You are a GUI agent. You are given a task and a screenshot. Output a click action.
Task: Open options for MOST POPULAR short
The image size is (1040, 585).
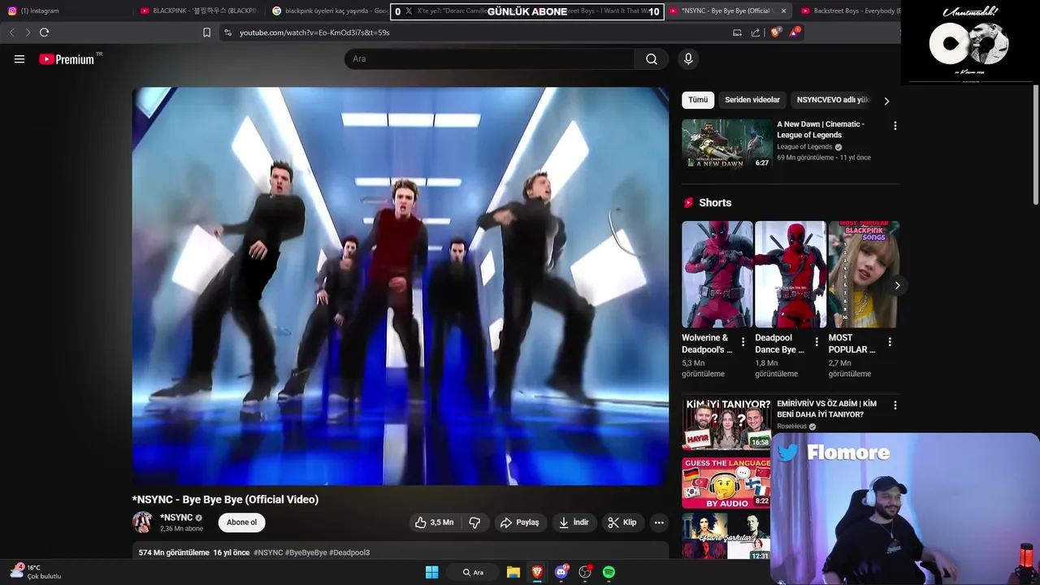point(890,342)
